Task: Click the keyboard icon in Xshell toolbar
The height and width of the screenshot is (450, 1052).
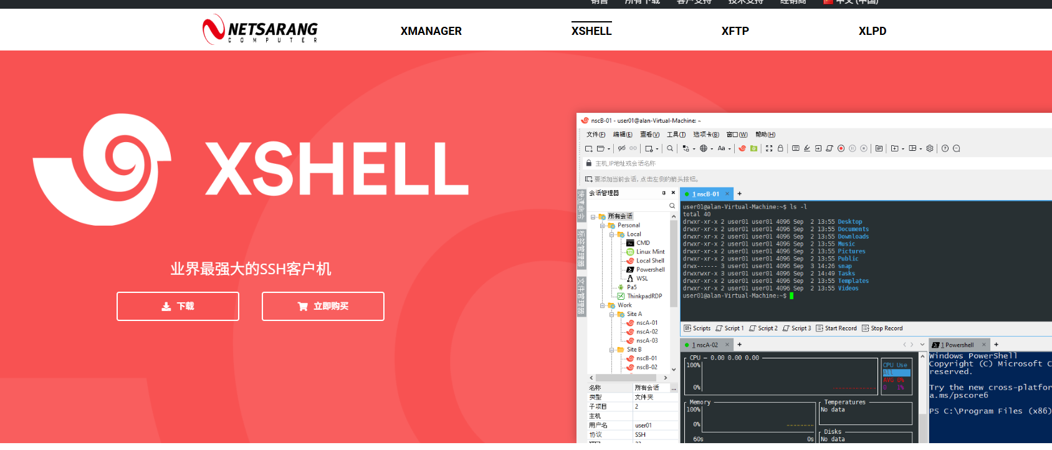Action: (x=796, y=148)
